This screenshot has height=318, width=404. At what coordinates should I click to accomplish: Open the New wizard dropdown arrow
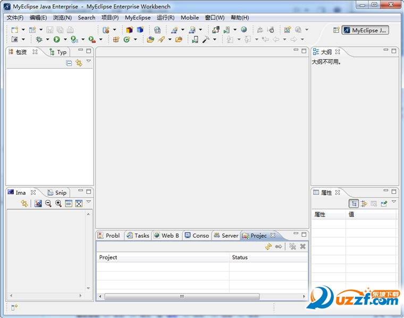coord(23,30)
